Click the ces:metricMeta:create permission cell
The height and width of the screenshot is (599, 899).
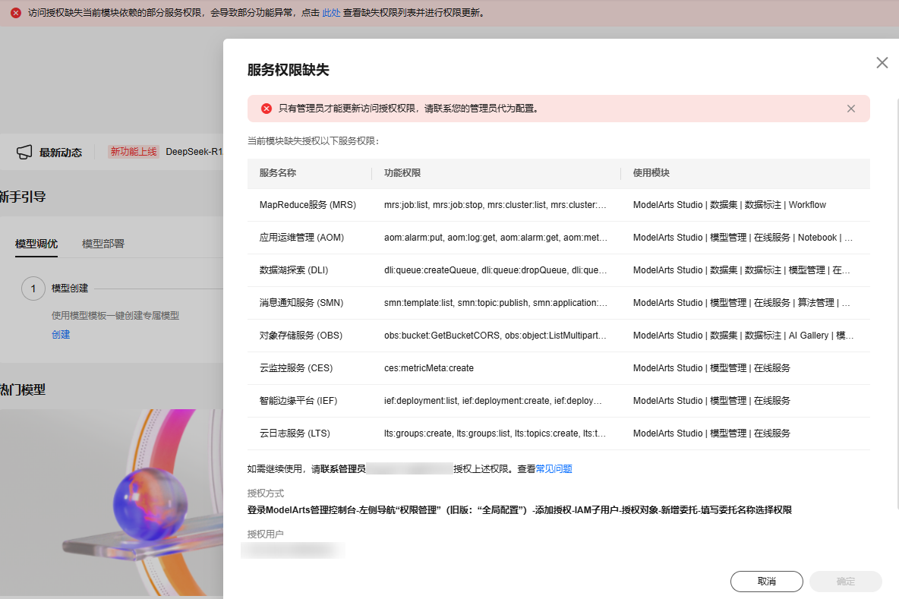coord(429,368)
